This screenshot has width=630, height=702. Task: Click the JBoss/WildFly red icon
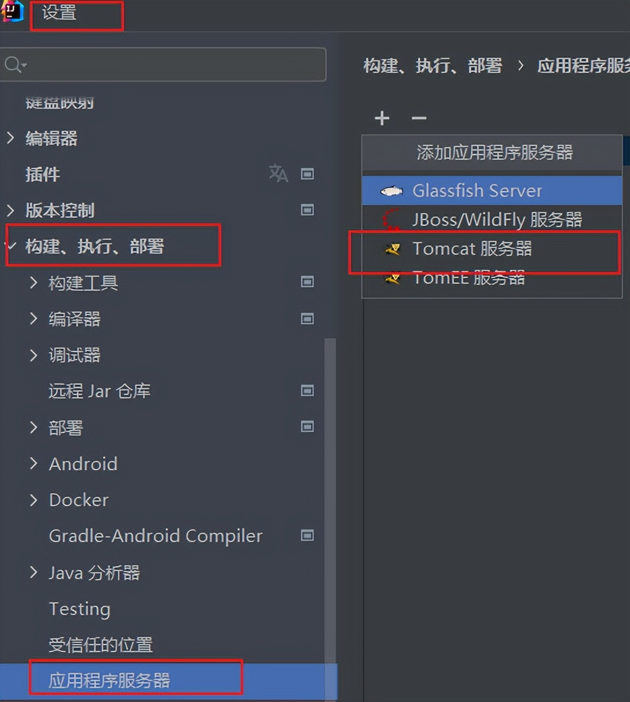(391, 220)
